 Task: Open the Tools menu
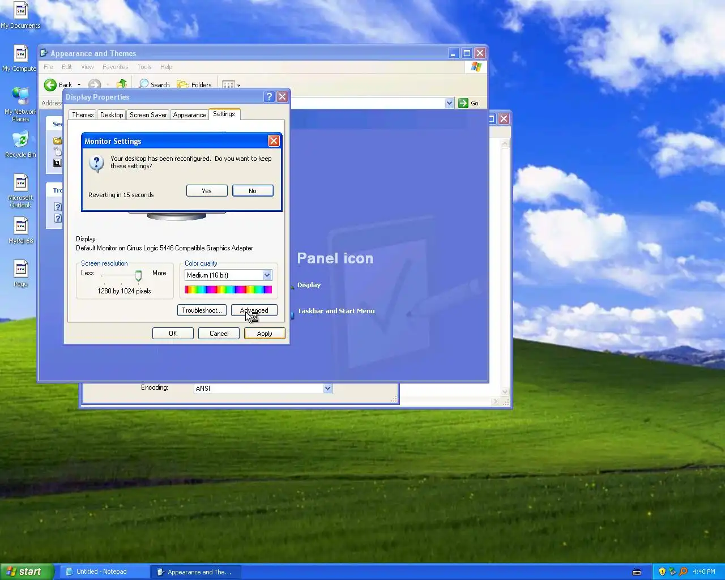coord(144,67)
